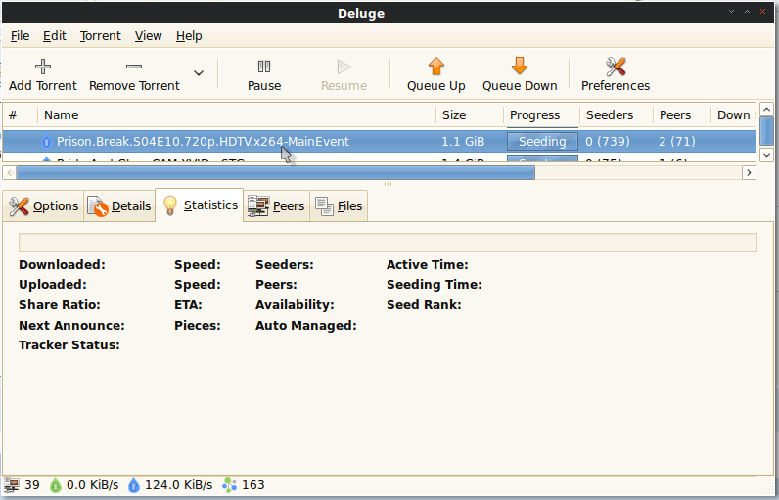Sort by the Progress column header
This screenshot has height=500, width=779.
[541, 115]
